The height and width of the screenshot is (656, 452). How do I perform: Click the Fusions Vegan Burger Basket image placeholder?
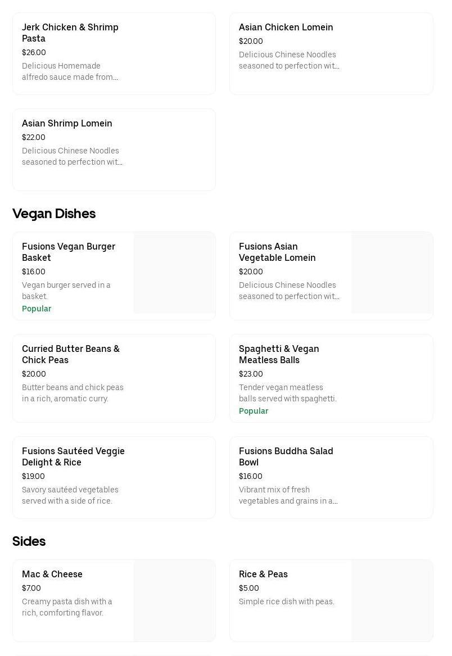(x=174, y=273)
